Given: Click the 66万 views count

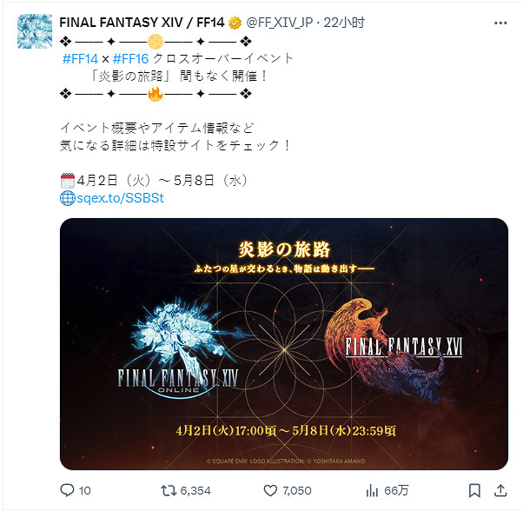Looking at the screenshot, I should pyautogui.click(x=396, y=491).
